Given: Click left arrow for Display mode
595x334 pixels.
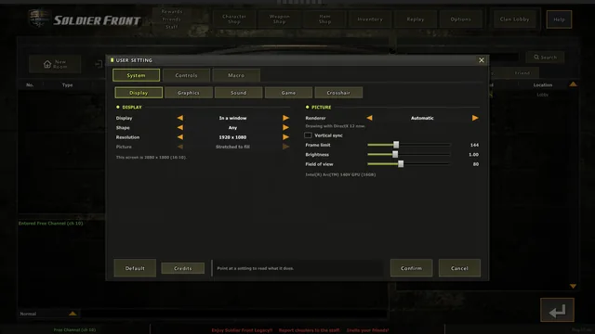Looking at the screenshot, I should [x=180, y=118].
